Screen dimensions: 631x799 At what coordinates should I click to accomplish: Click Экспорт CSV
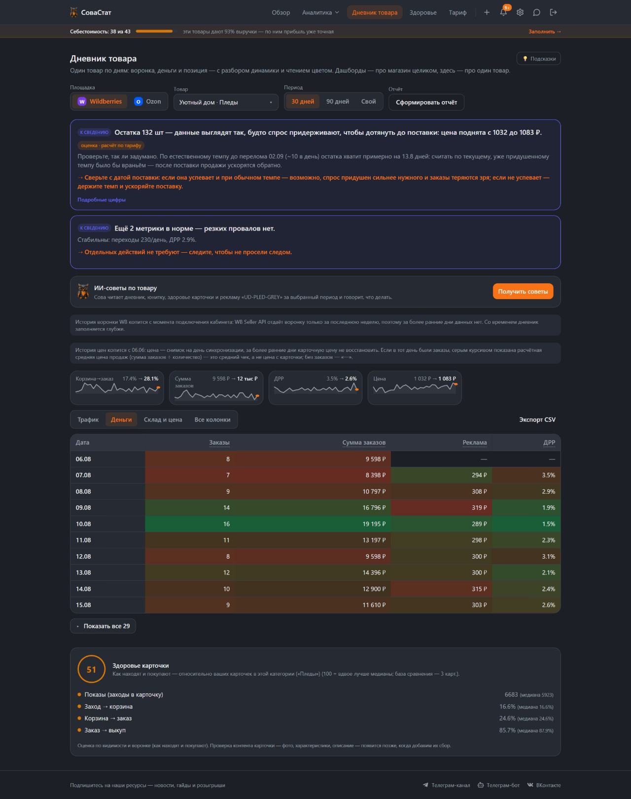(x=537, y=419)
